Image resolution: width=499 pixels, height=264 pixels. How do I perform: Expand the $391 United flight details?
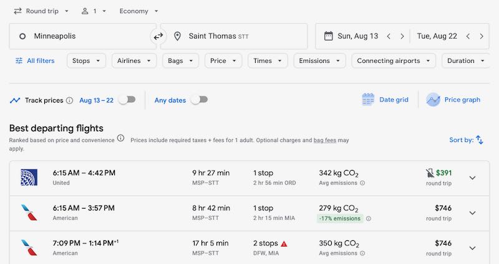pos(472,177)
